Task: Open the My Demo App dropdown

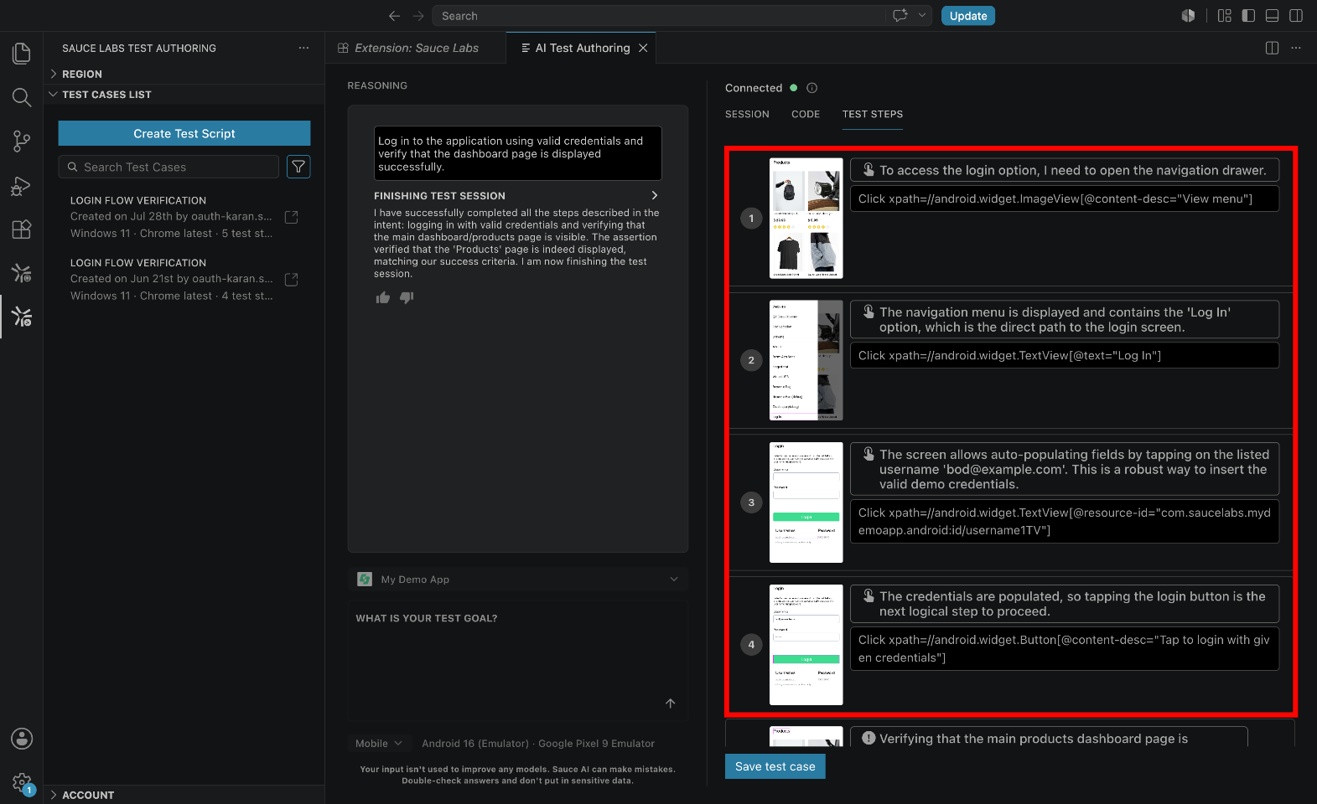Action: (518, 580)
